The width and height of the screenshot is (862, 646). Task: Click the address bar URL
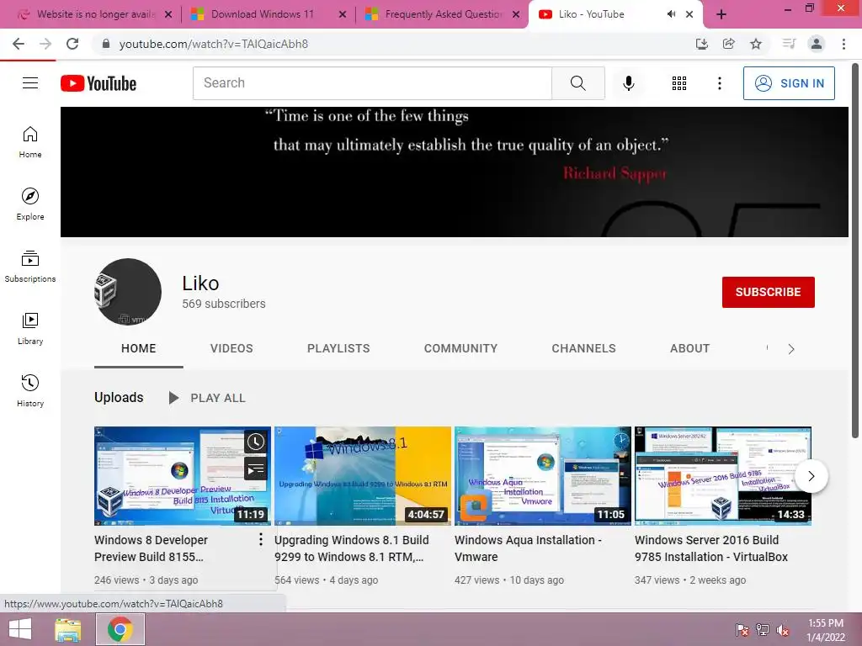click(x=213, y=44)
